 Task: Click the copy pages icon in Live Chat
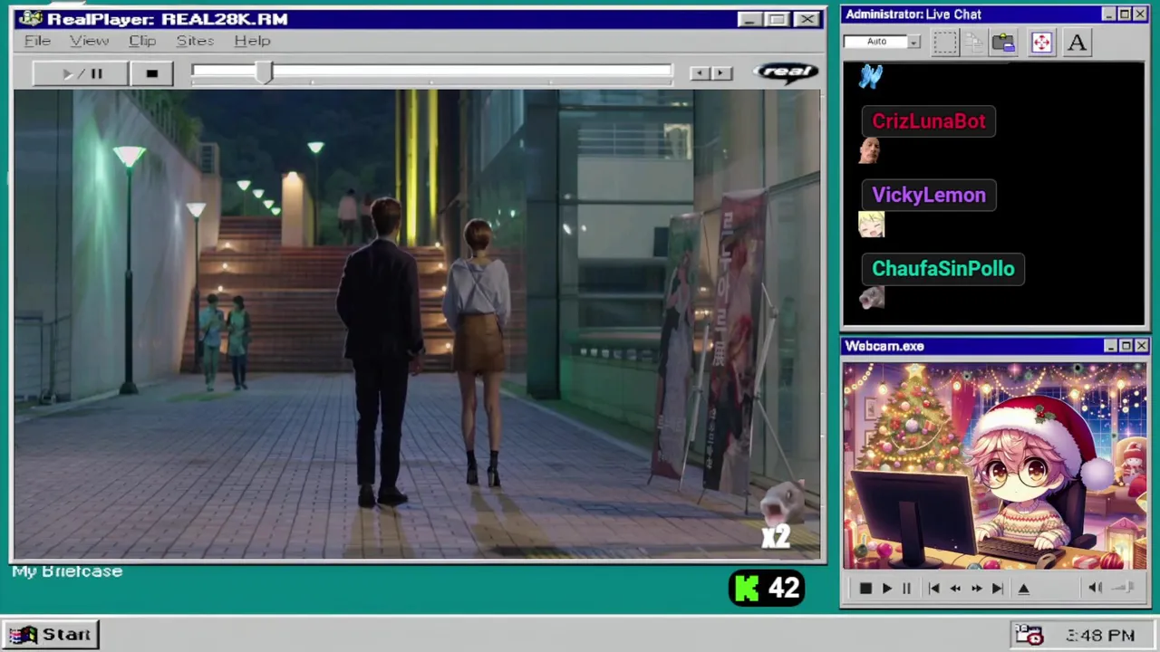pyautogui.click(x=974, y=43)
